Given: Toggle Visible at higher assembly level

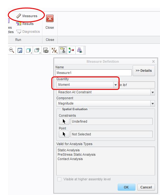Looking at the screenshot, I should pyautogui.click(x=59, y=179).
